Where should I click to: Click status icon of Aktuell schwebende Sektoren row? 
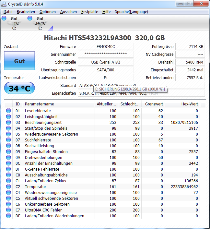click(8, 198)
